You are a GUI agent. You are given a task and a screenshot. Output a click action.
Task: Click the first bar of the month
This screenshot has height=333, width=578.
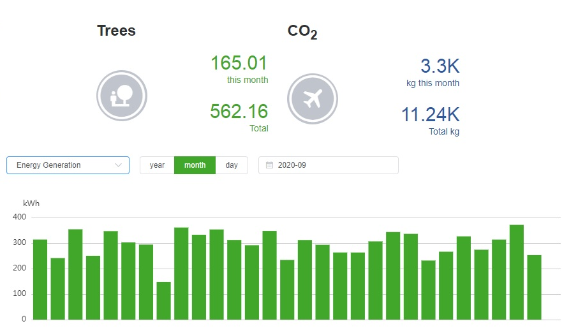(x=40, y=279)
